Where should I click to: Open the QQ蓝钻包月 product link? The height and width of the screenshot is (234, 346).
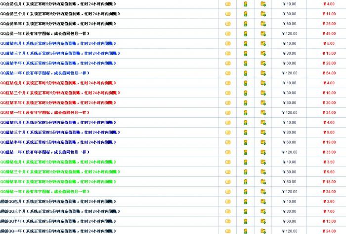click(x=58, y=123)
